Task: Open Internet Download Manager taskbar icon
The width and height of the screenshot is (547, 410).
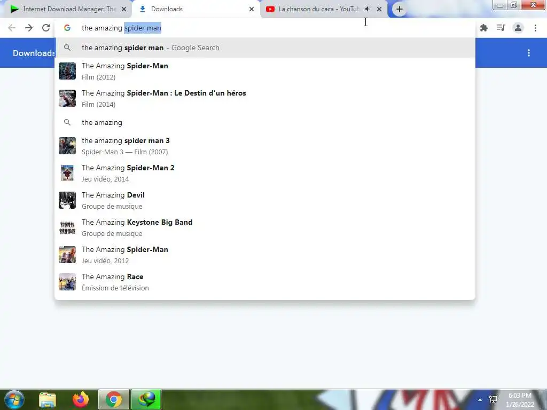Action: click(147, 399)
